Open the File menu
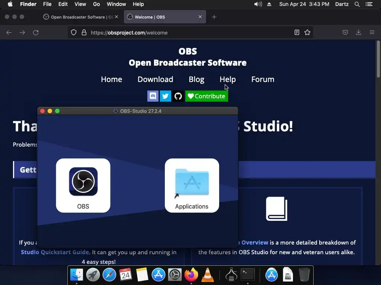The height and width of the screenshot is (285, 381). click(x=47, y=4)
